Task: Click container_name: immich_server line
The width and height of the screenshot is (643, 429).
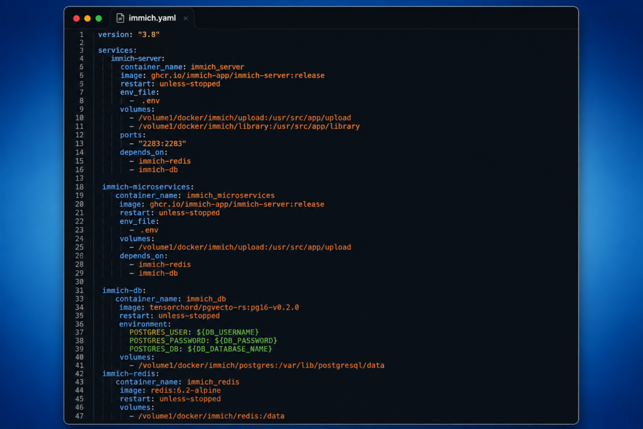Action: [x=182, y=67]
